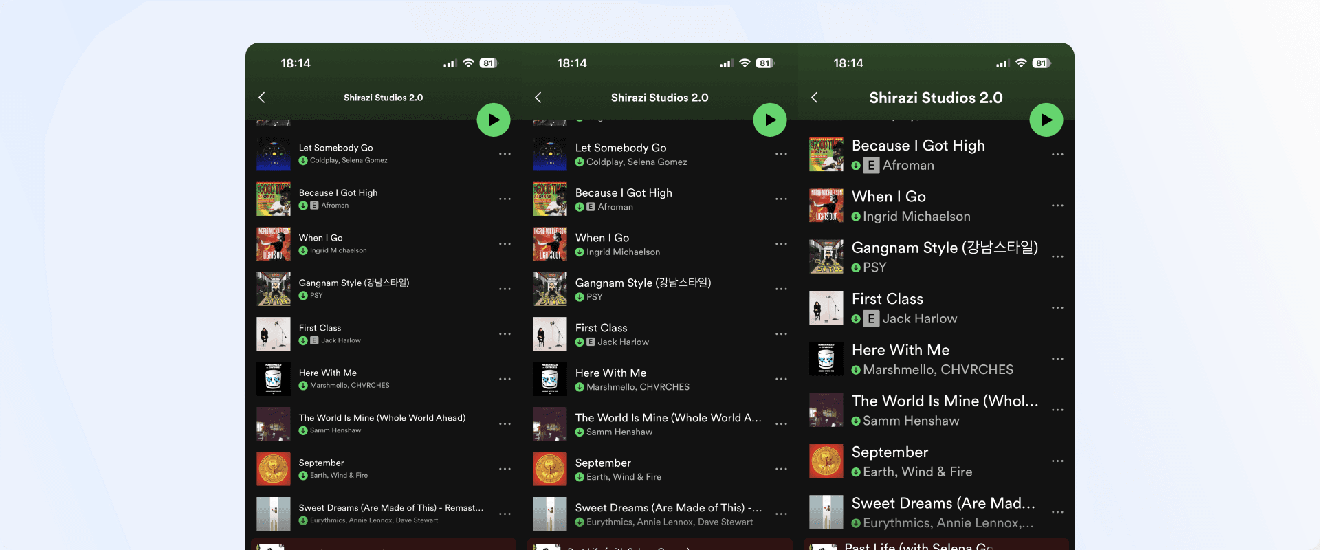
Task: Tap the battery indicator in the left phone
Action: (489, 63)
